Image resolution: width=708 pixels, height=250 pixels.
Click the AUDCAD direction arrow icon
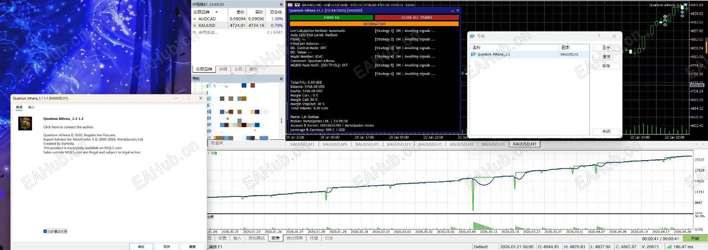click(194, 19)
